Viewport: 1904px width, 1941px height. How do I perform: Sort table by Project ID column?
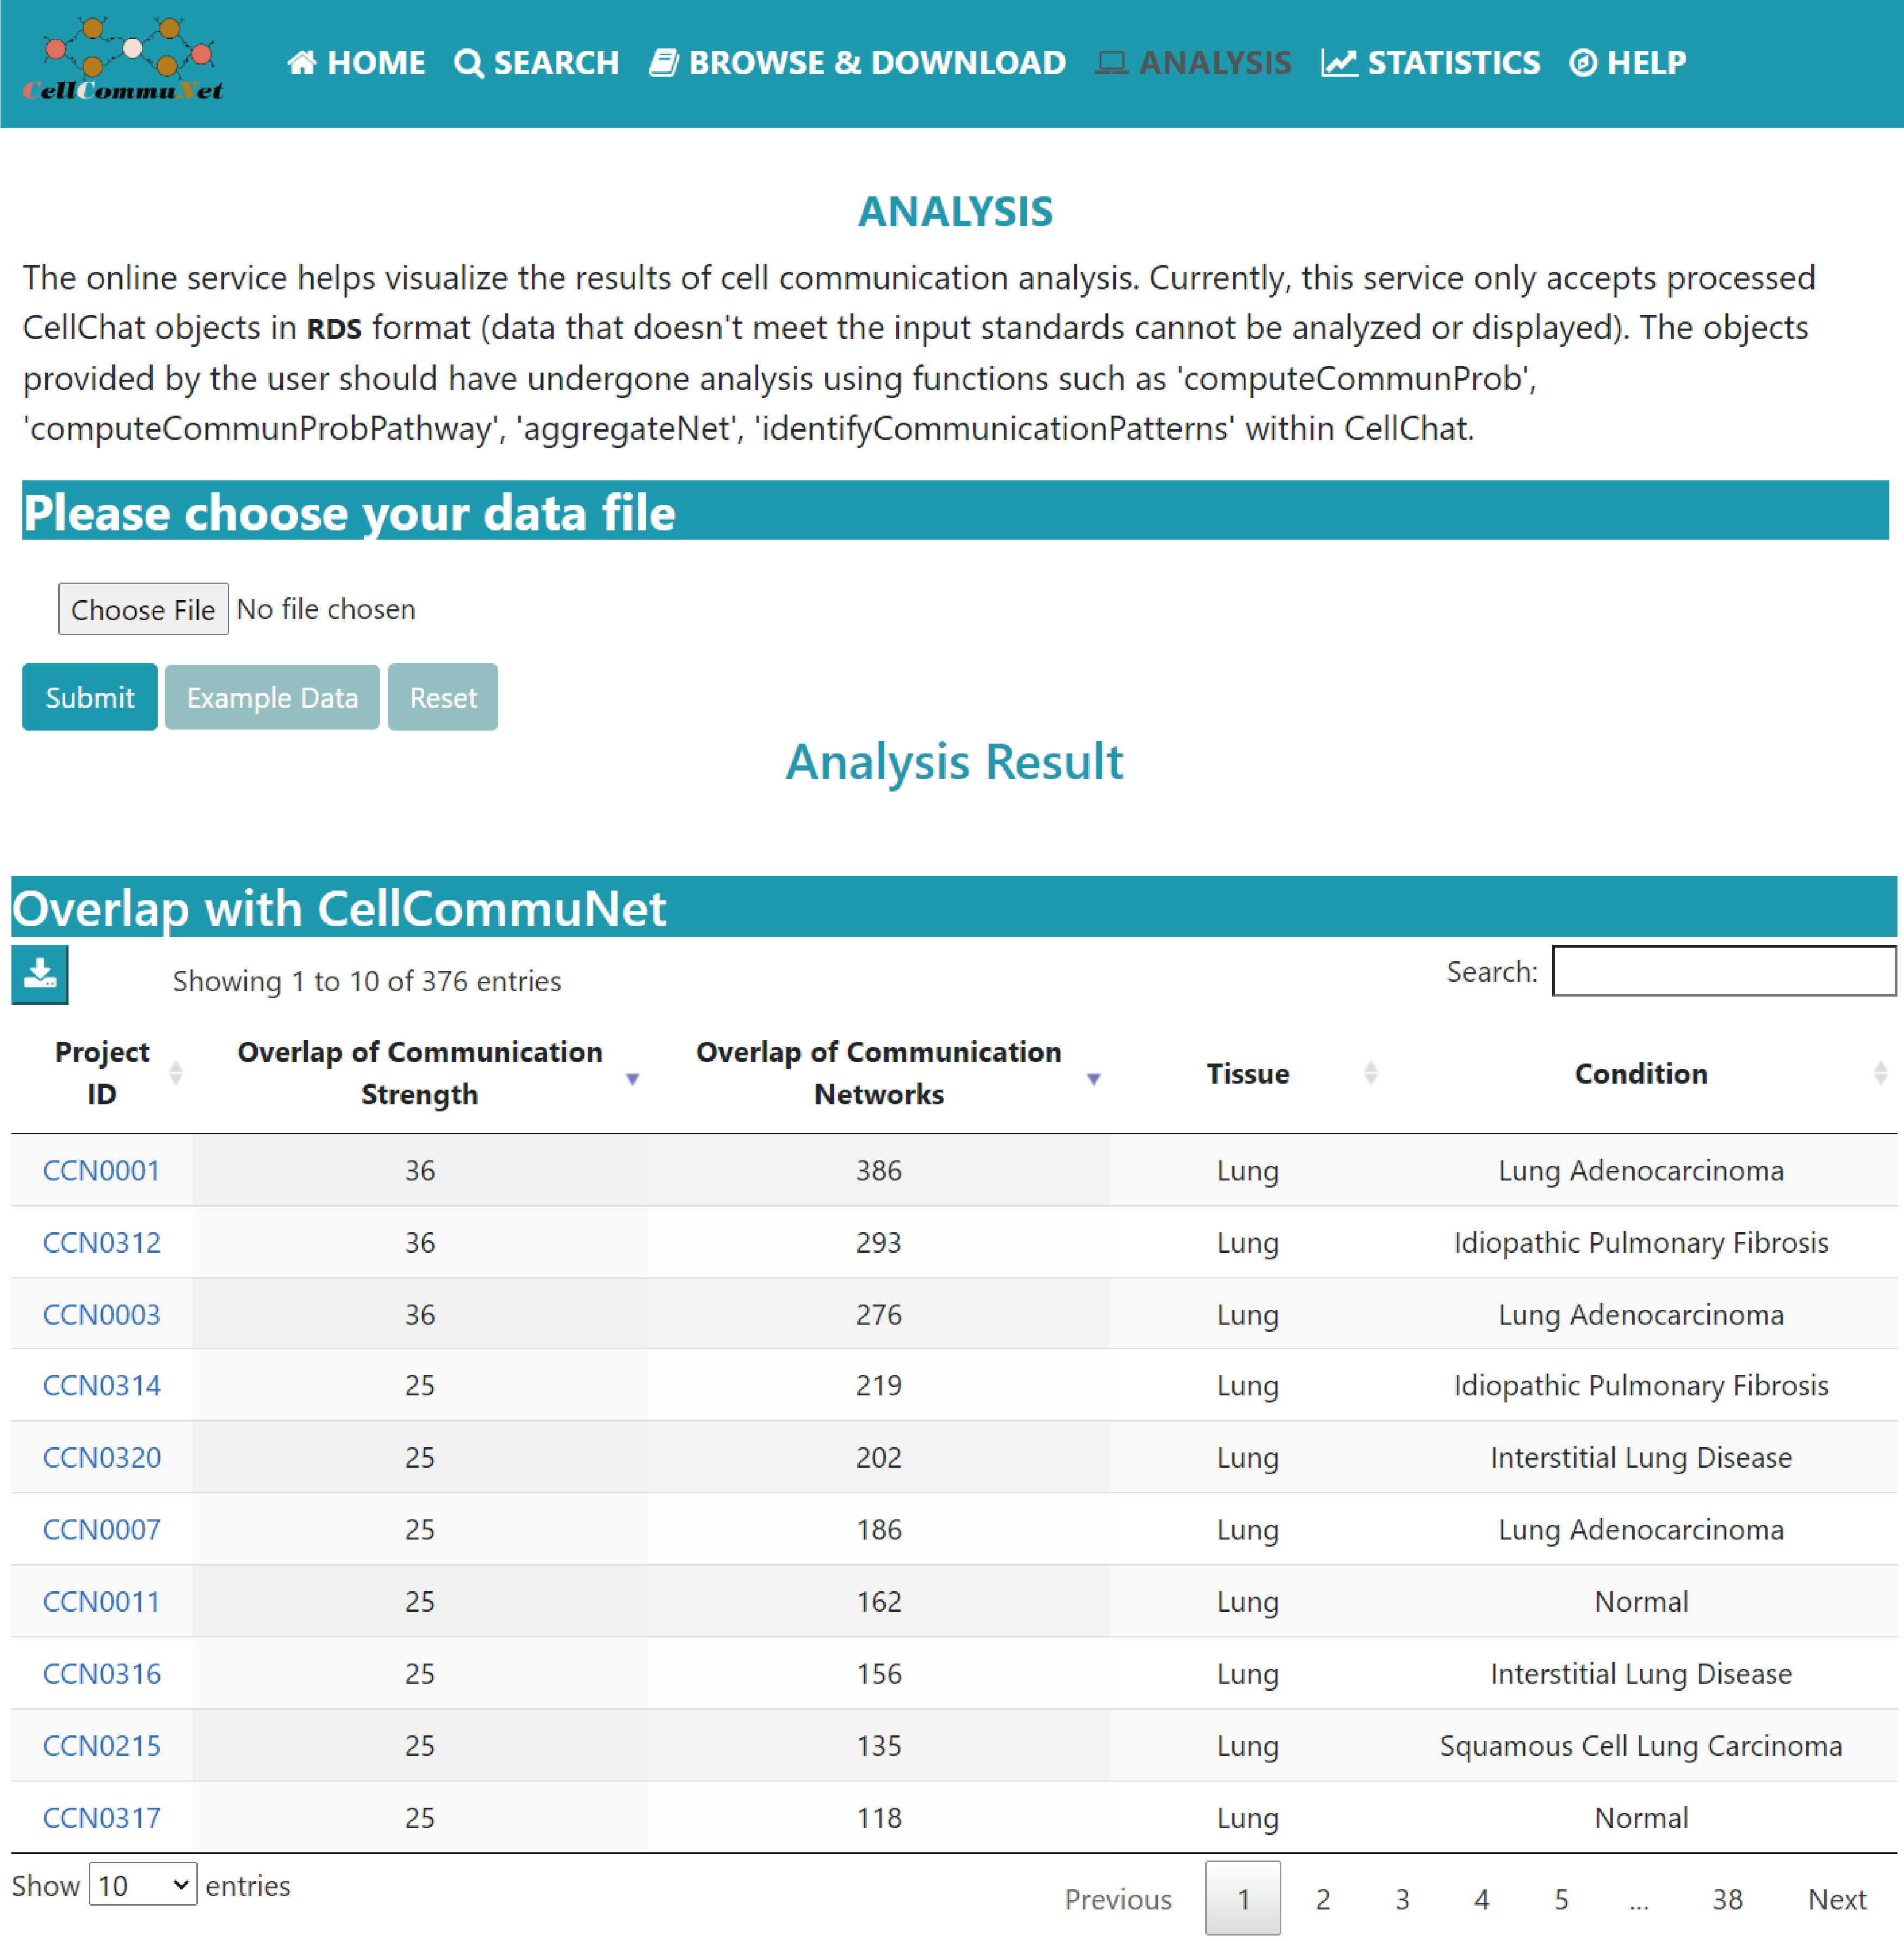pyautogui.click(x=102, y=1073)
